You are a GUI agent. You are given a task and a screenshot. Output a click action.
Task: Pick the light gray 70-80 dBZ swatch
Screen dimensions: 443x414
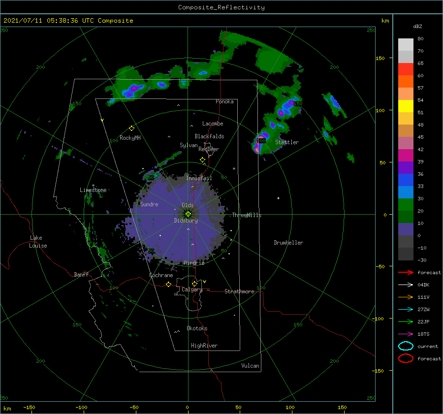[x=406, y=45]
